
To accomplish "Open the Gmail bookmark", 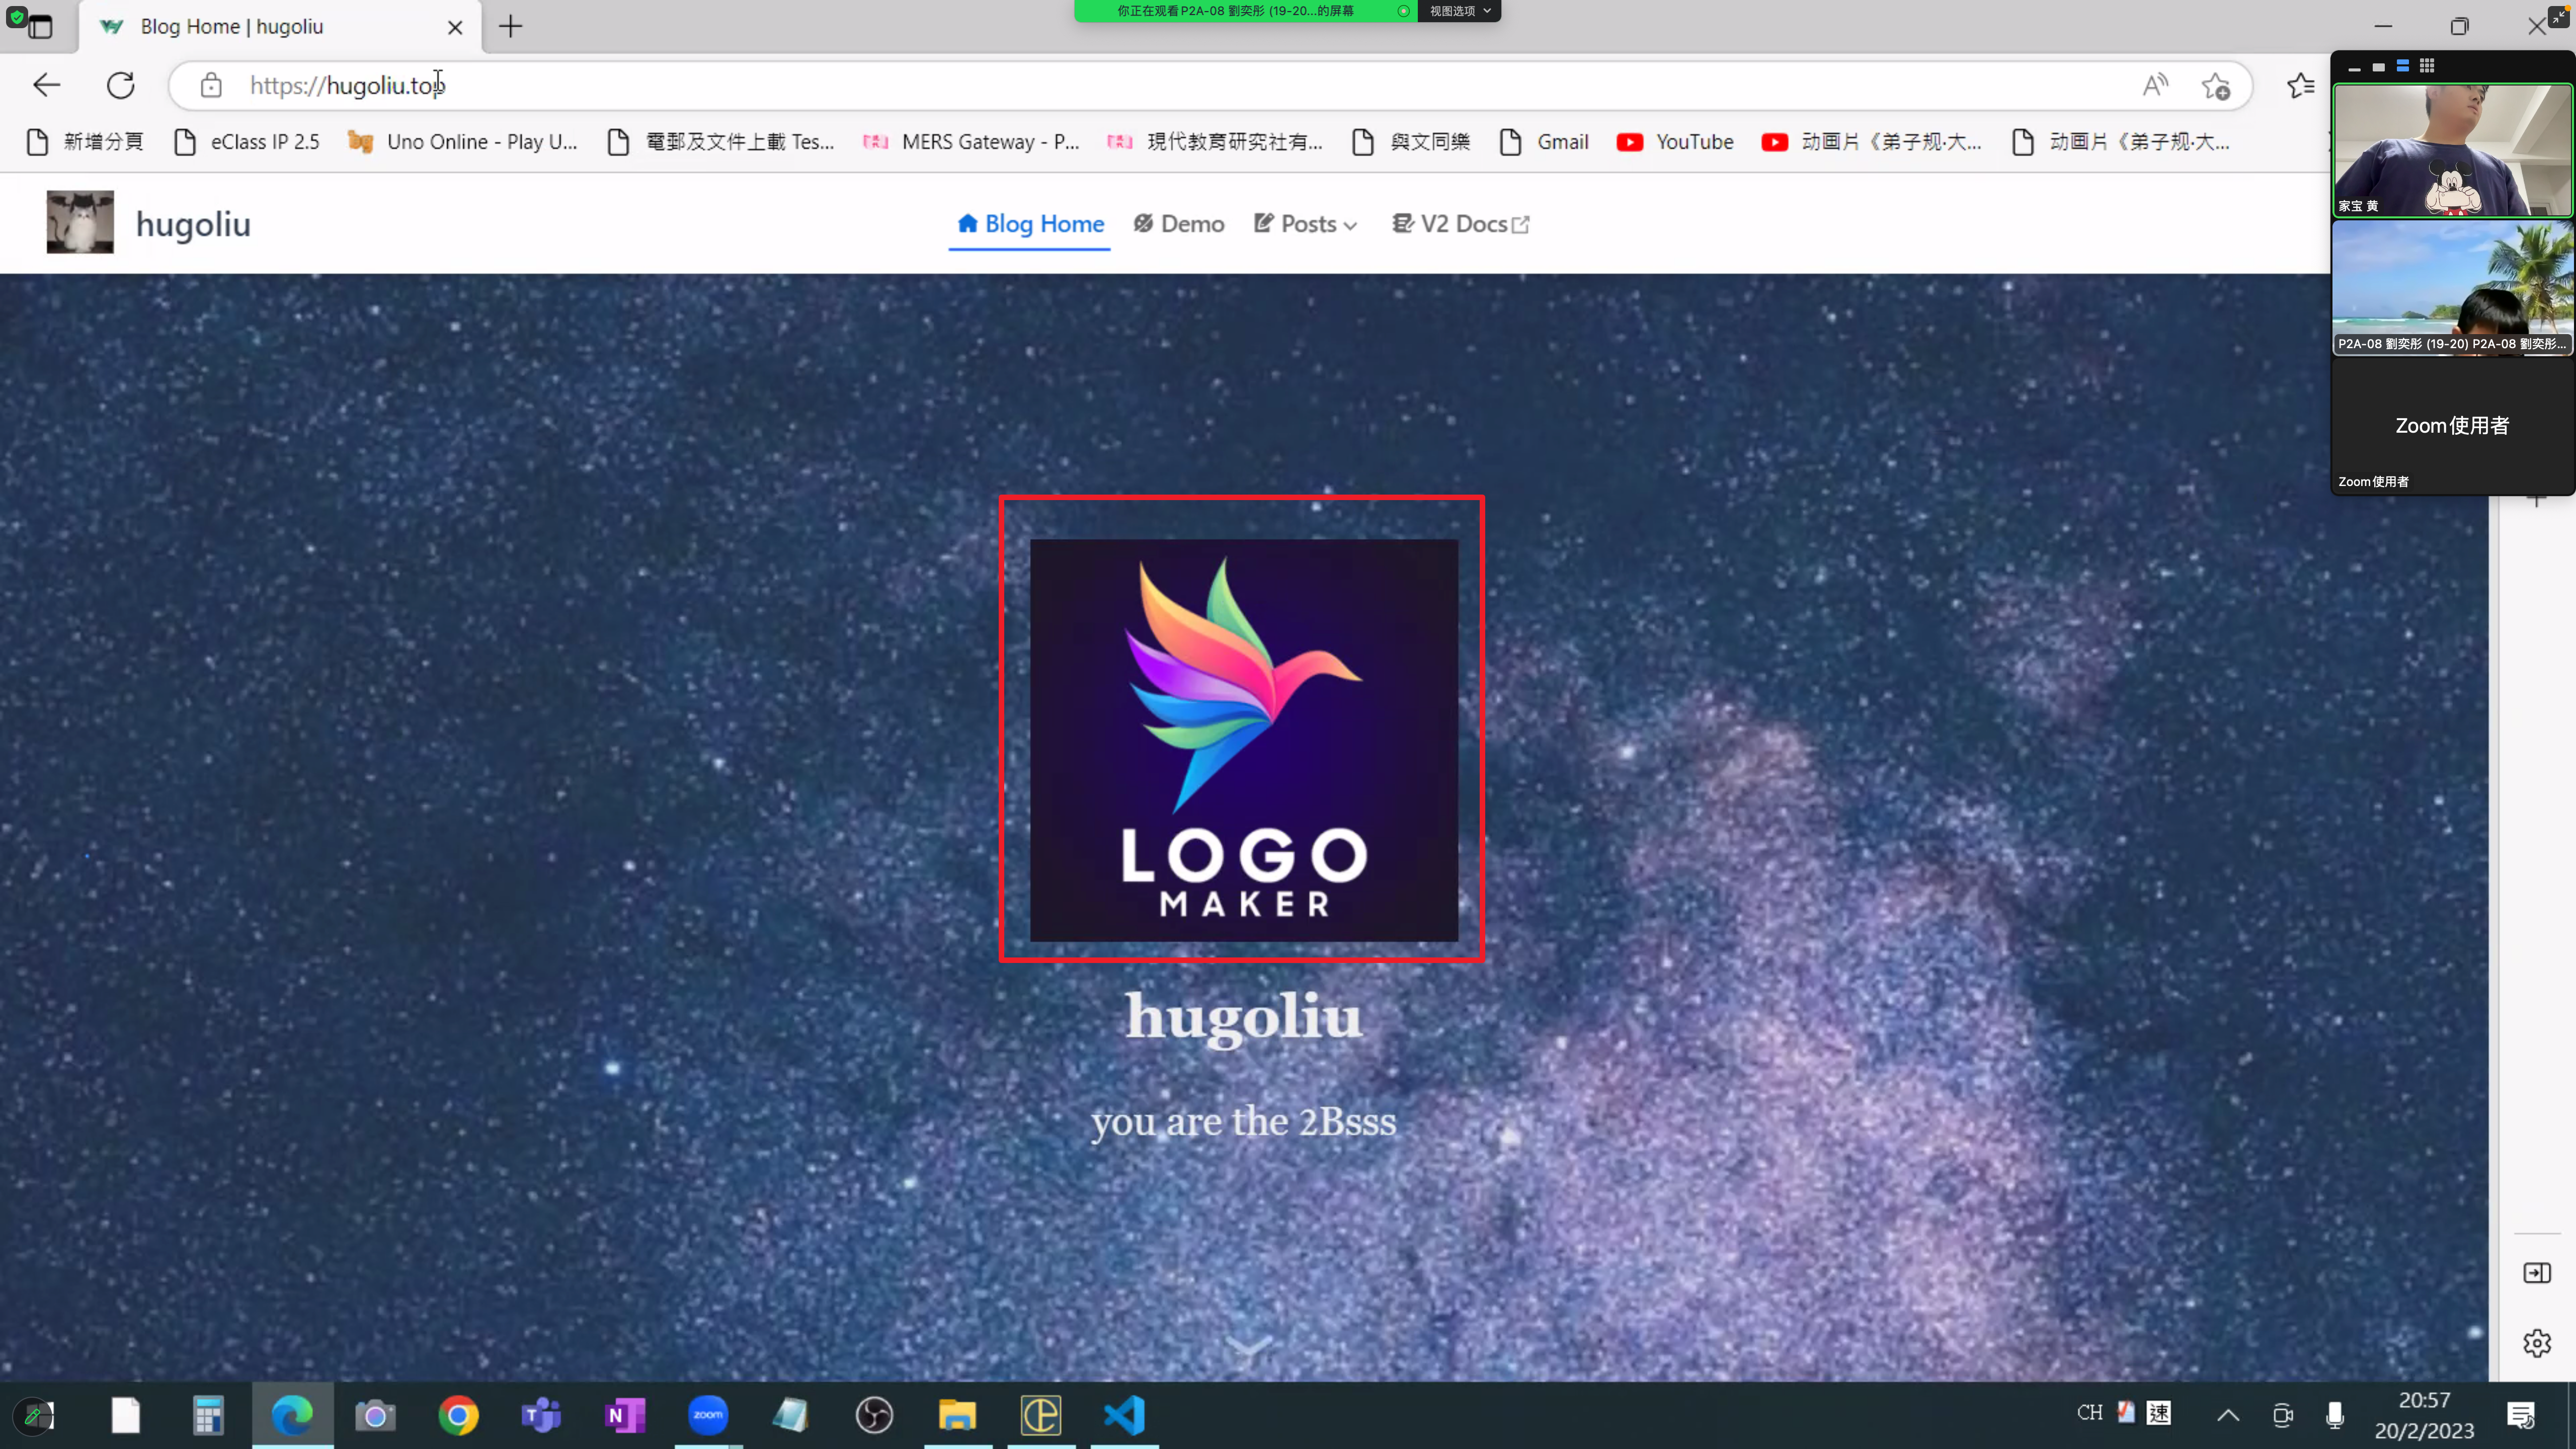I will pyautogui.click(x=1544, y=142).
